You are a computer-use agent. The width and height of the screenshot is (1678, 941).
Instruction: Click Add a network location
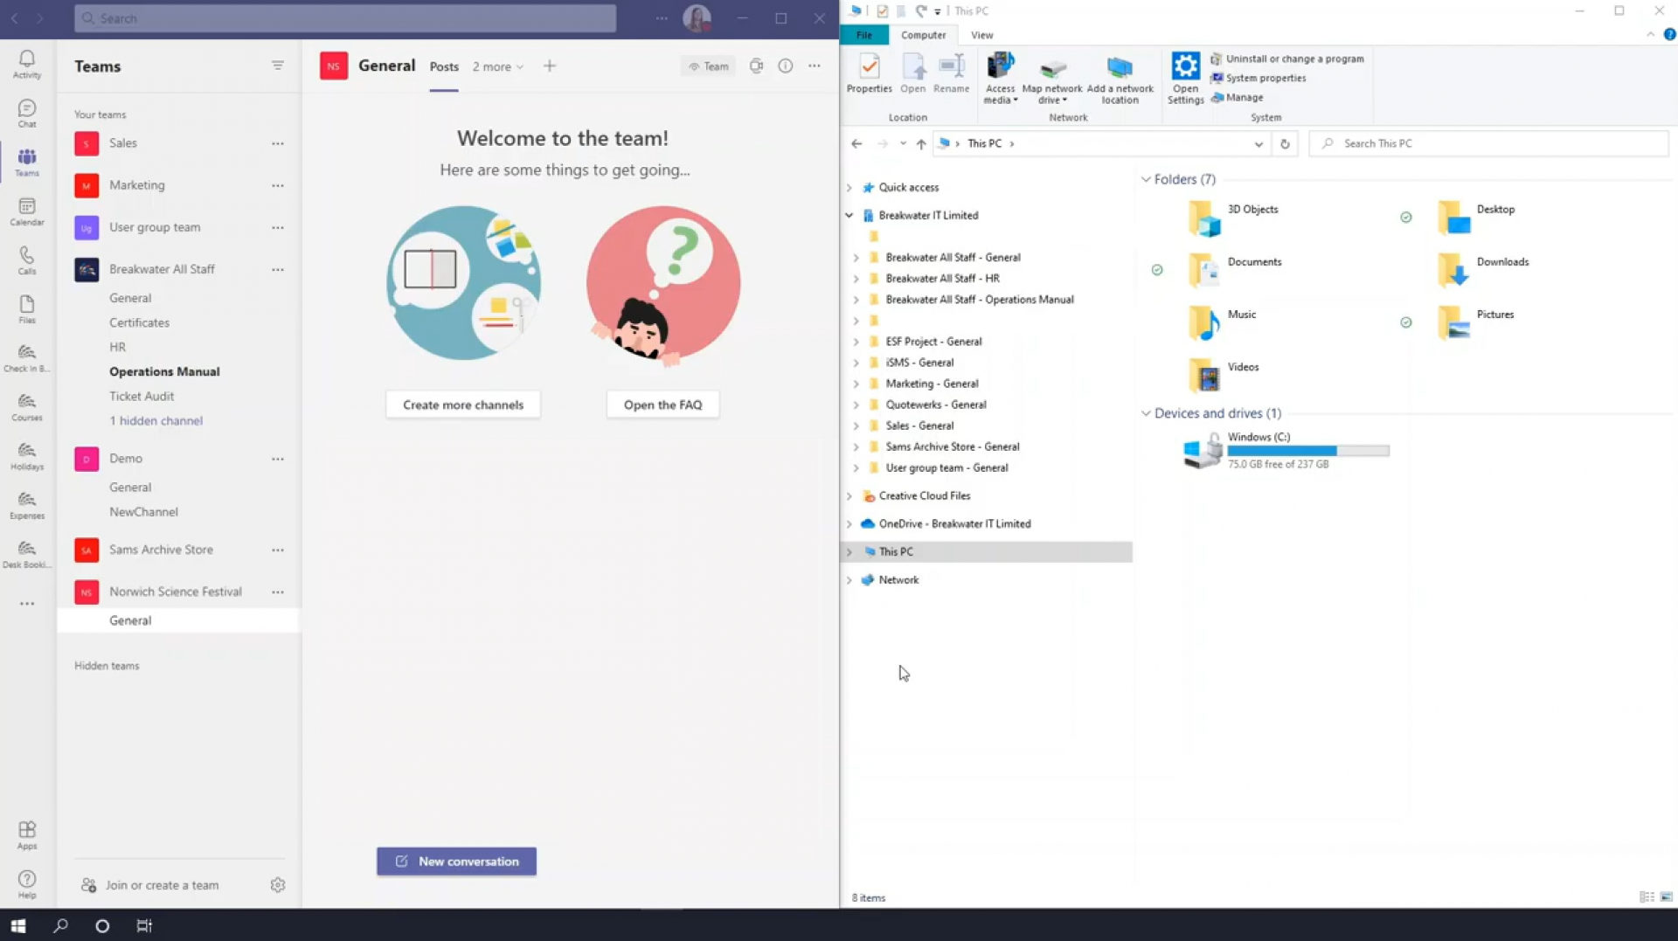point(1120,79)
